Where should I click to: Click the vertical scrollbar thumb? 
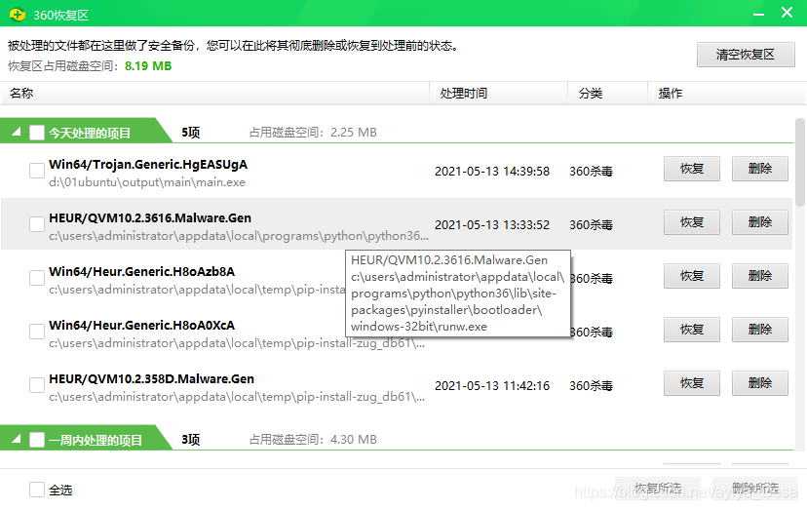(799, 162)
